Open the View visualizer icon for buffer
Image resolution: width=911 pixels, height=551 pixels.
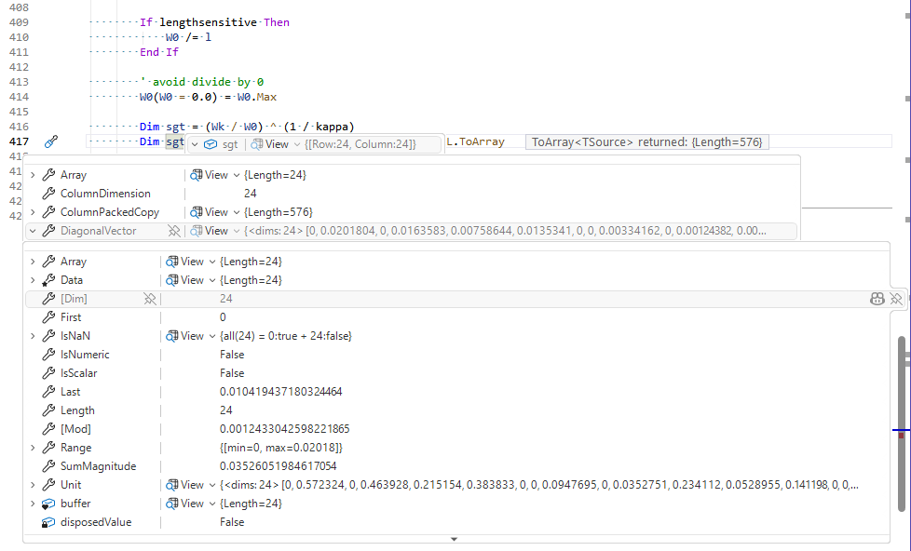click(x=171, y=504)
